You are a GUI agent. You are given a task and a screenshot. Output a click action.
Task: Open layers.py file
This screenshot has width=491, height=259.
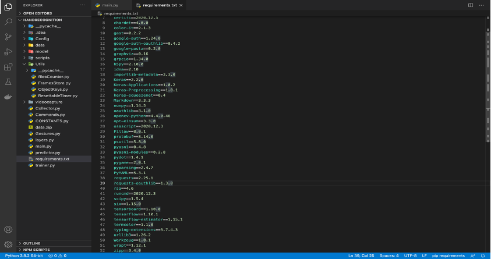[54, 140]
